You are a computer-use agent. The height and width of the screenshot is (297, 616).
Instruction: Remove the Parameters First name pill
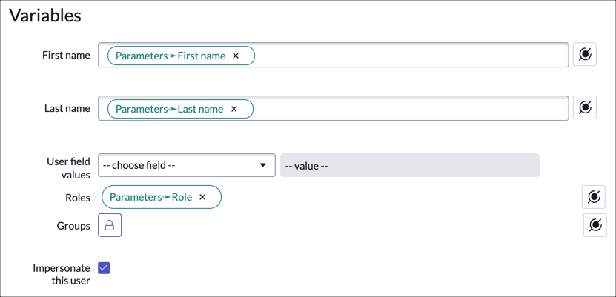click(x=236, y=56)
